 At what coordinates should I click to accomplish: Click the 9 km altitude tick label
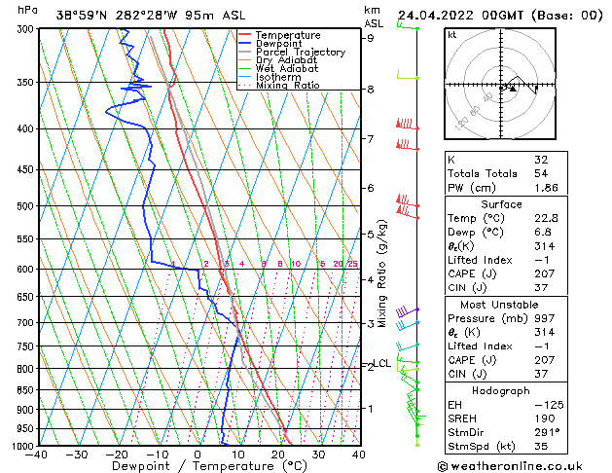click(370, 38)
